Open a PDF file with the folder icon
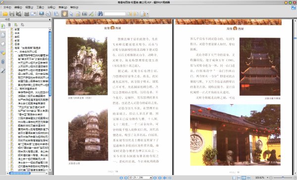Image resolution: width=297 pixels, height=180 pixels. point(5,14)
